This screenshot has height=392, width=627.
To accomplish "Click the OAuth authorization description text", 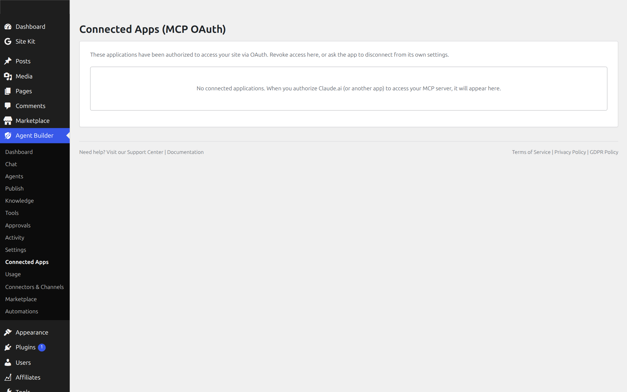I will point(269,55).
